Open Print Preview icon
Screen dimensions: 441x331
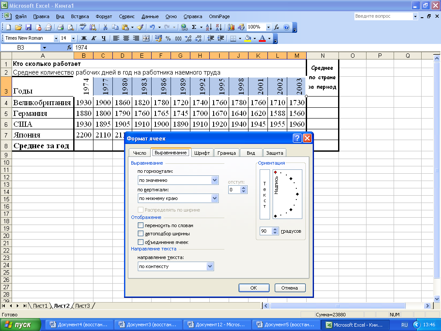(71, 27)
